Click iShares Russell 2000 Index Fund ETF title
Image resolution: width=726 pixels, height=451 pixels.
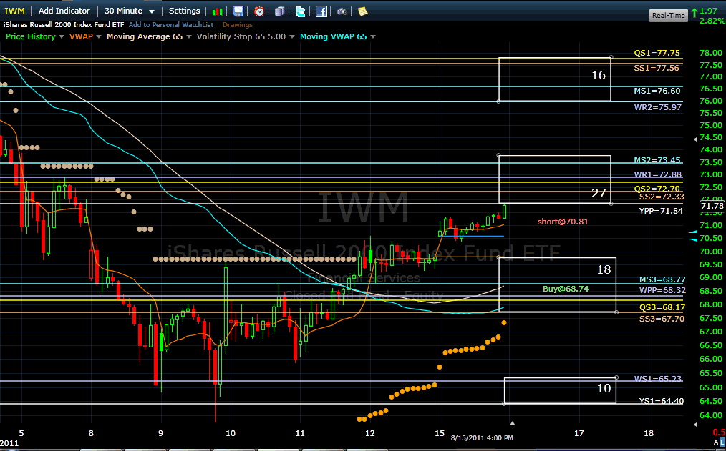(x=64, y=25)
